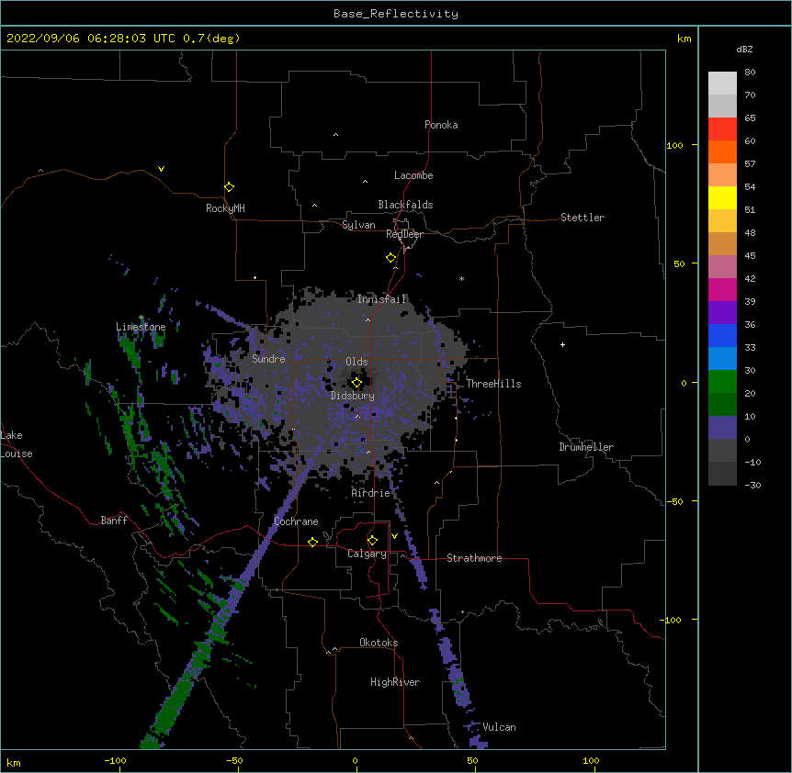Click the km unit label at bottom left
The image size is (792, 773).
[14, 762]
